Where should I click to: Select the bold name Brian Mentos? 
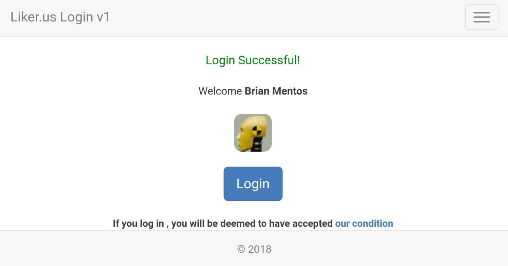coord(276,91)
